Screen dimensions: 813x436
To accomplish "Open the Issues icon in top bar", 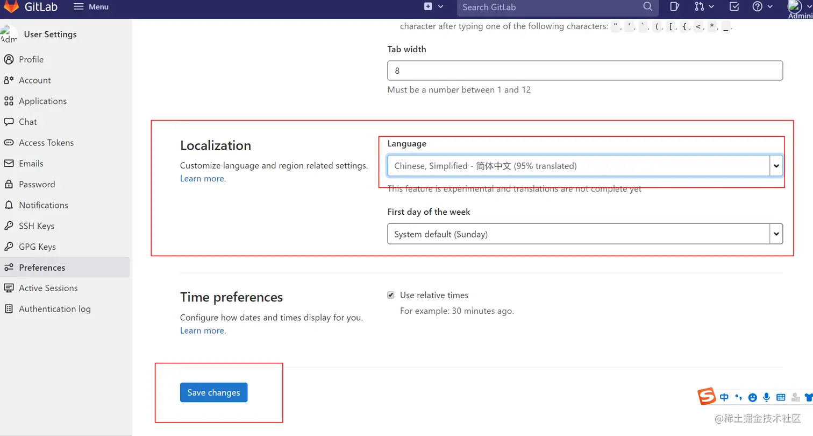I will pyautogui.click(x=674, y=6).
